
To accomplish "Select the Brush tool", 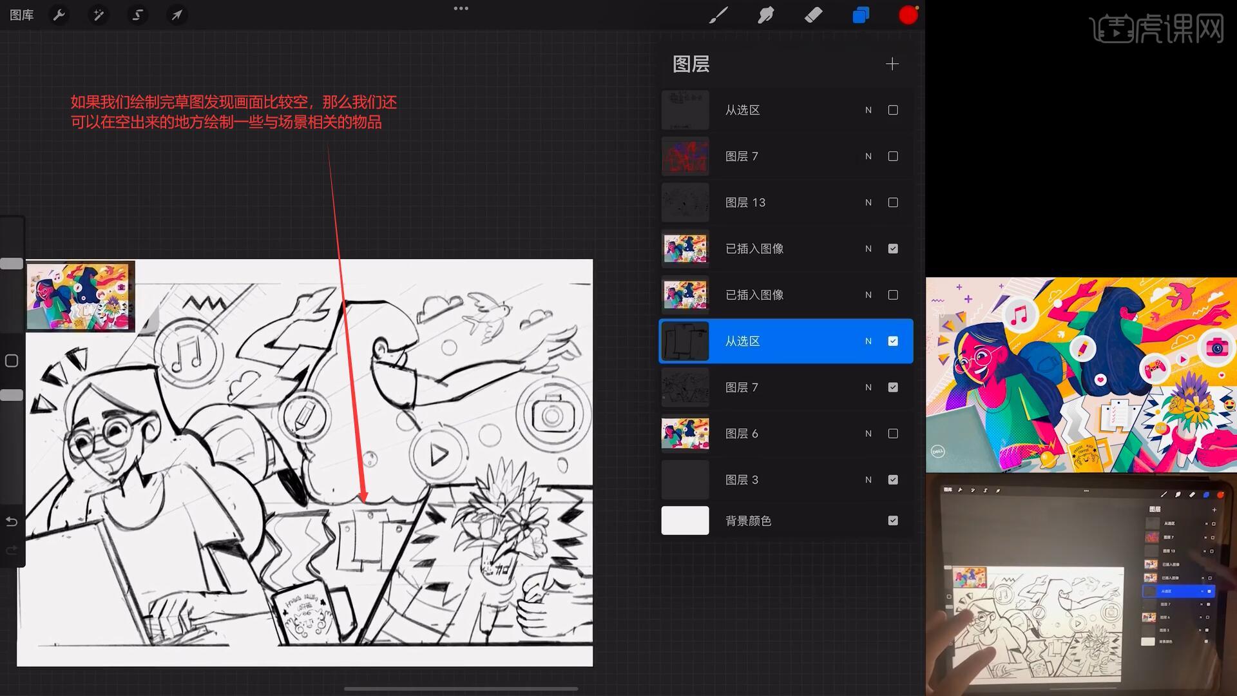I will click(x=718, y=15).
